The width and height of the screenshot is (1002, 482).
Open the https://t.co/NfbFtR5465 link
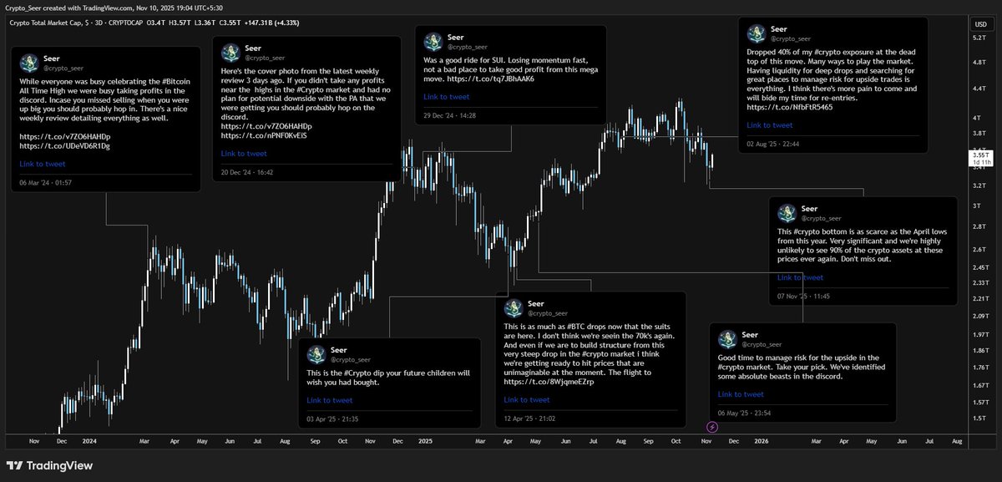point(789,107)
